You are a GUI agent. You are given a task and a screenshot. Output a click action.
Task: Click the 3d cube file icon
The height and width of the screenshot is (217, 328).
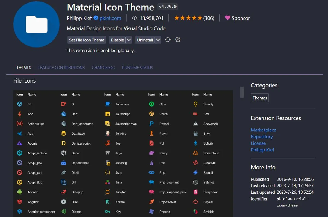pos(20,104)
